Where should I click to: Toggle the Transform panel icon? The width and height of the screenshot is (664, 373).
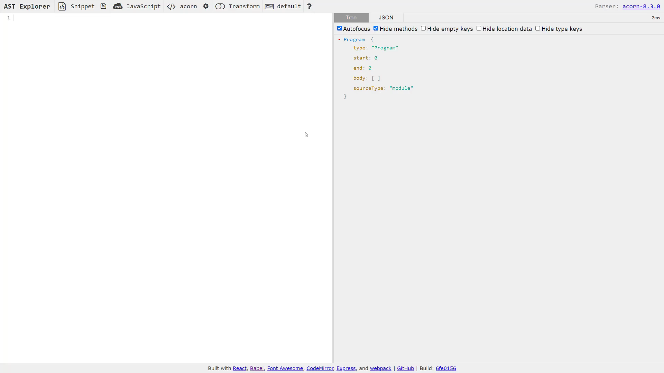[221, 6]
